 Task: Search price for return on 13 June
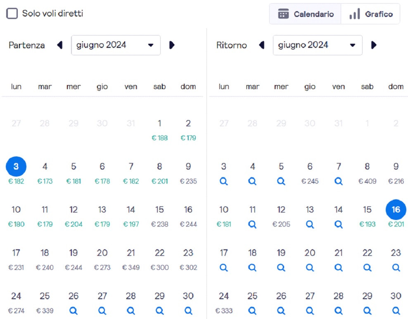pyautogui.click(x=310, y=224)
